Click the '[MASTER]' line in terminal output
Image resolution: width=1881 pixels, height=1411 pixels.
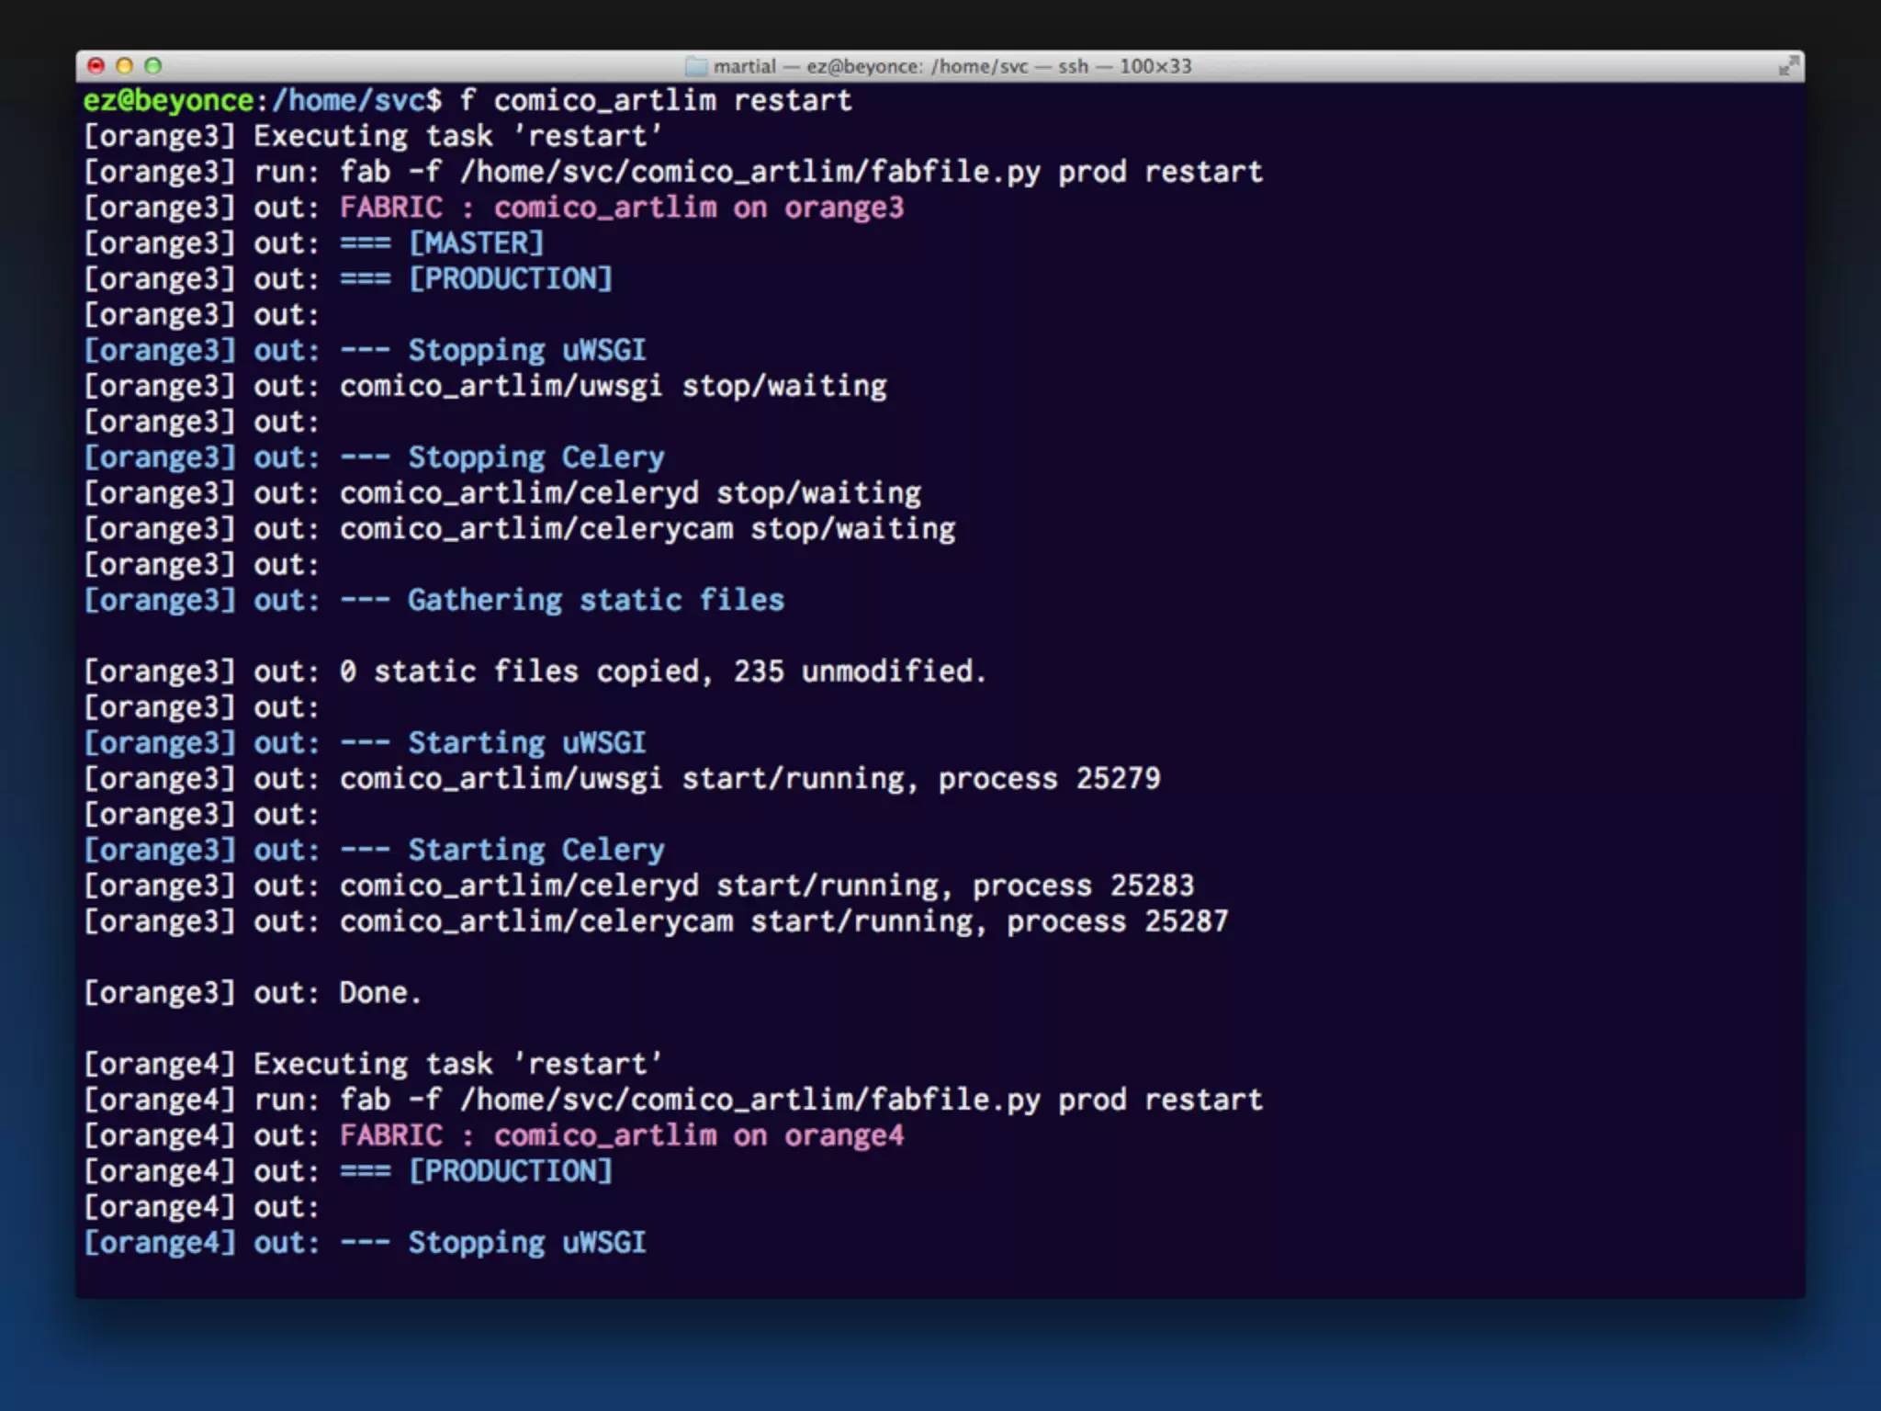[476, 243]
